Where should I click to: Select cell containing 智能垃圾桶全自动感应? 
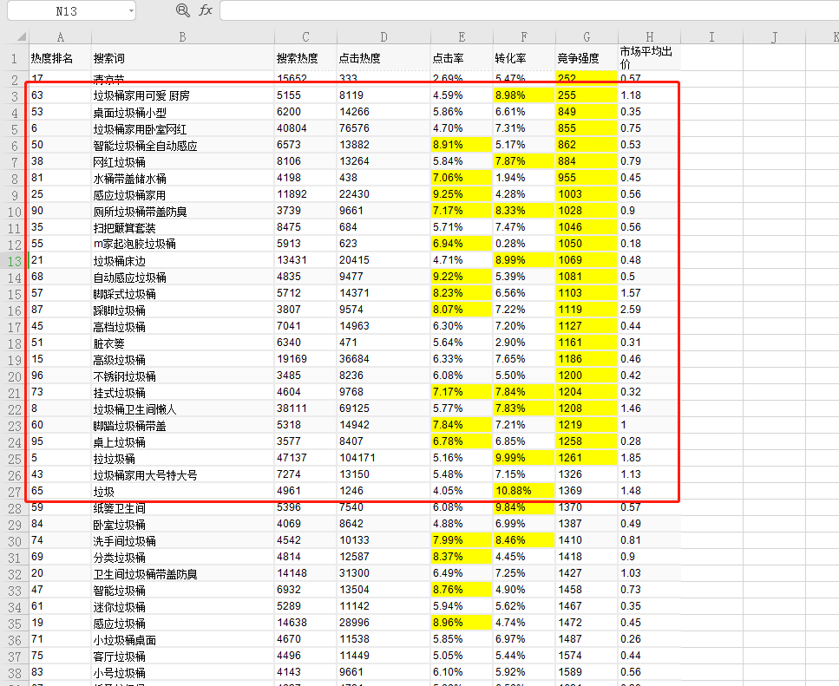point(145,146)
